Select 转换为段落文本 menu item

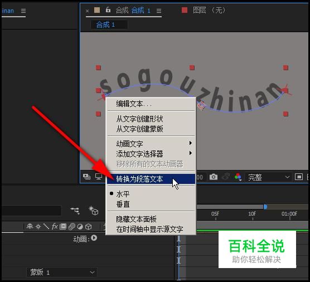pyautogui.click(x=151, y=179)
